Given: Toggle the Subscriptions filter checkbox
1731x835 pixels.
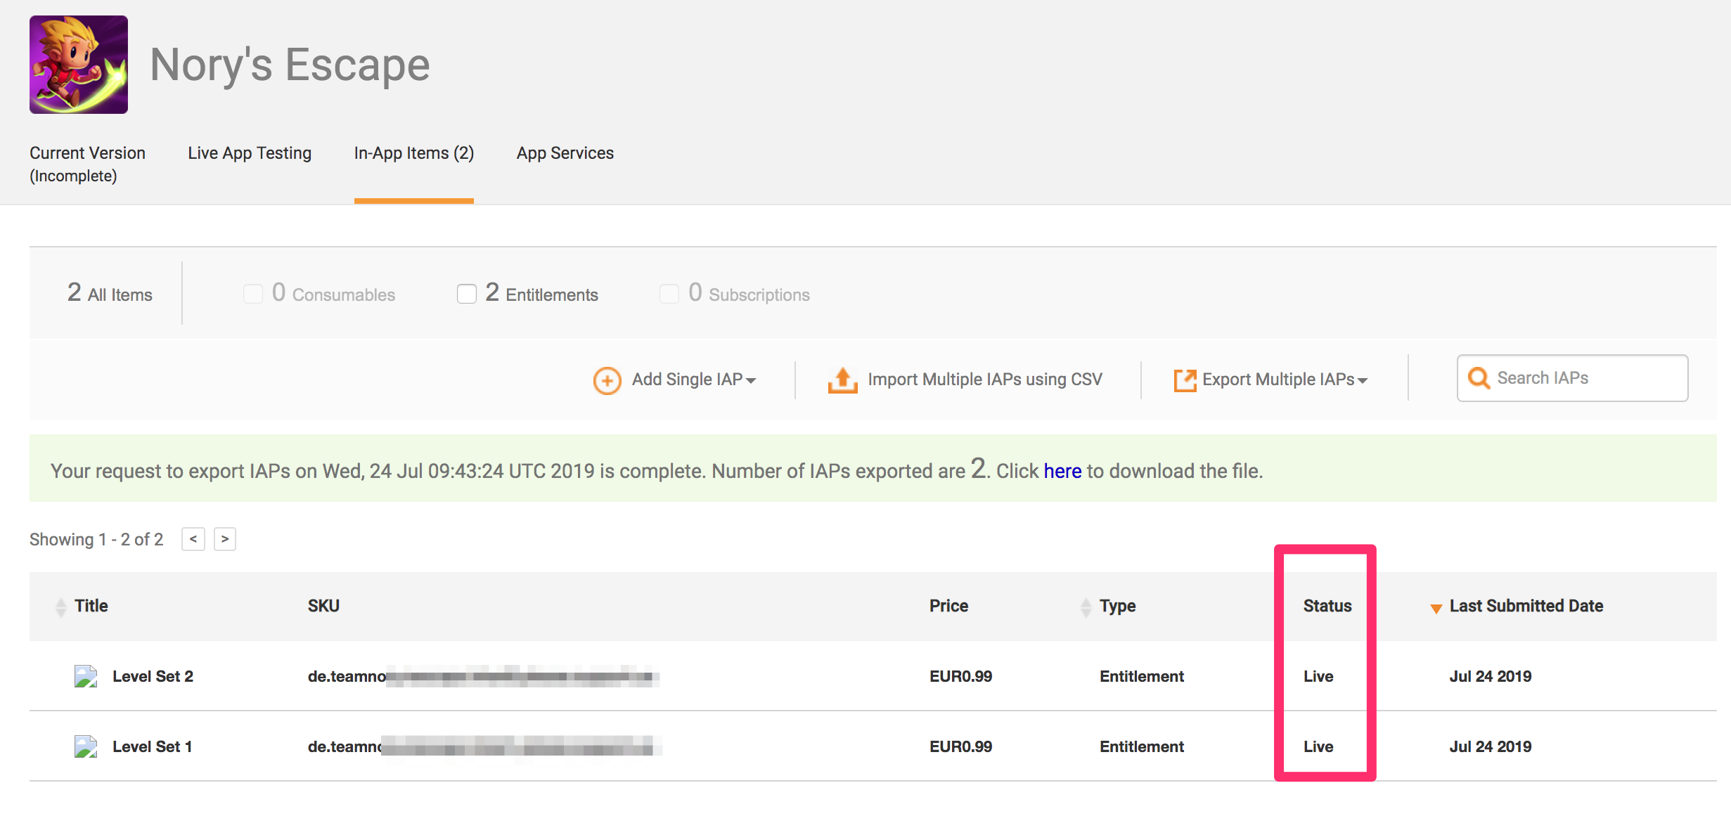Looking at the screenshot, I should pyautogui.click(x=669, y=294).
